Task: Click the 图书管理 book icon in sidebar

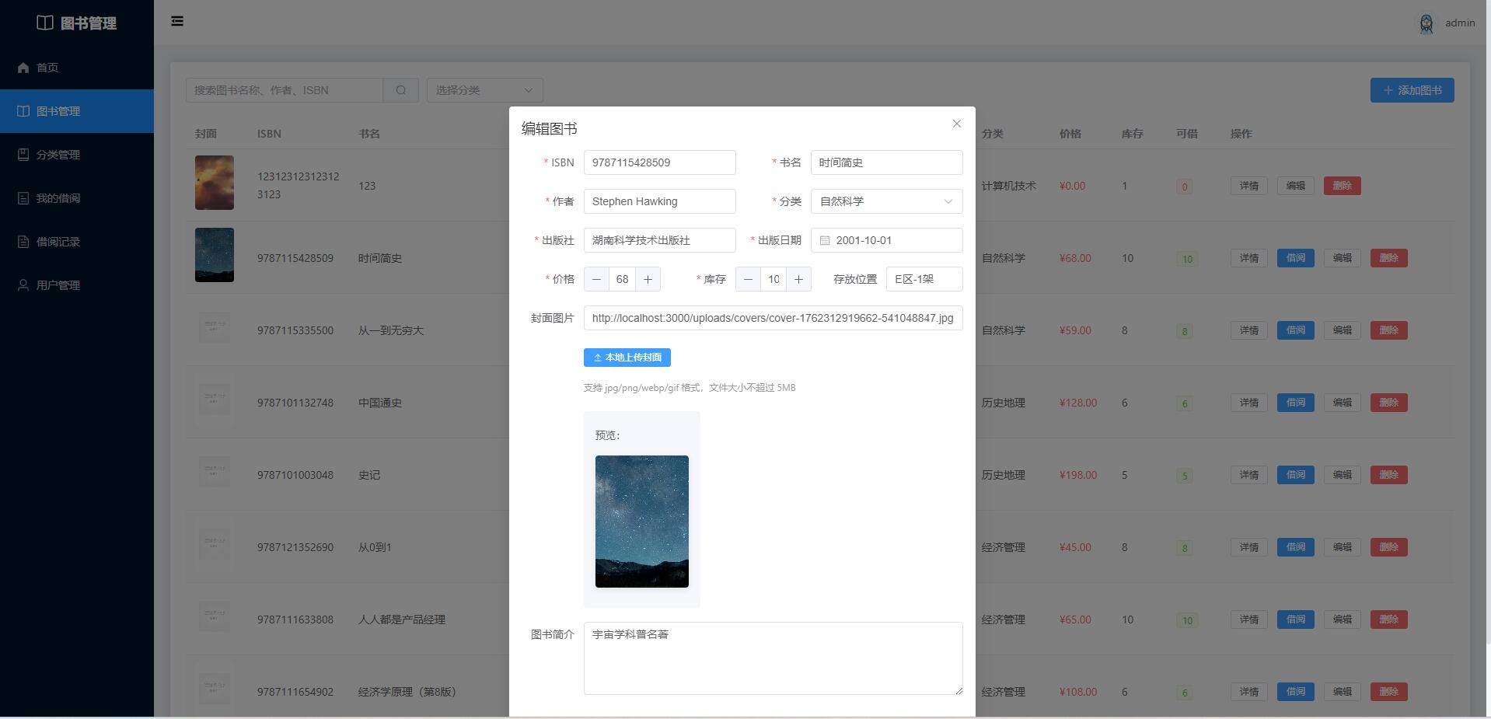Action: click(23, 110)
